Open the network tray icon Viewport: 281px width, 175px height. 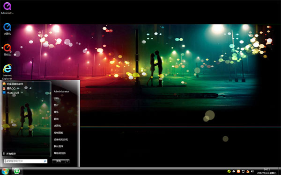click(243, 171)
